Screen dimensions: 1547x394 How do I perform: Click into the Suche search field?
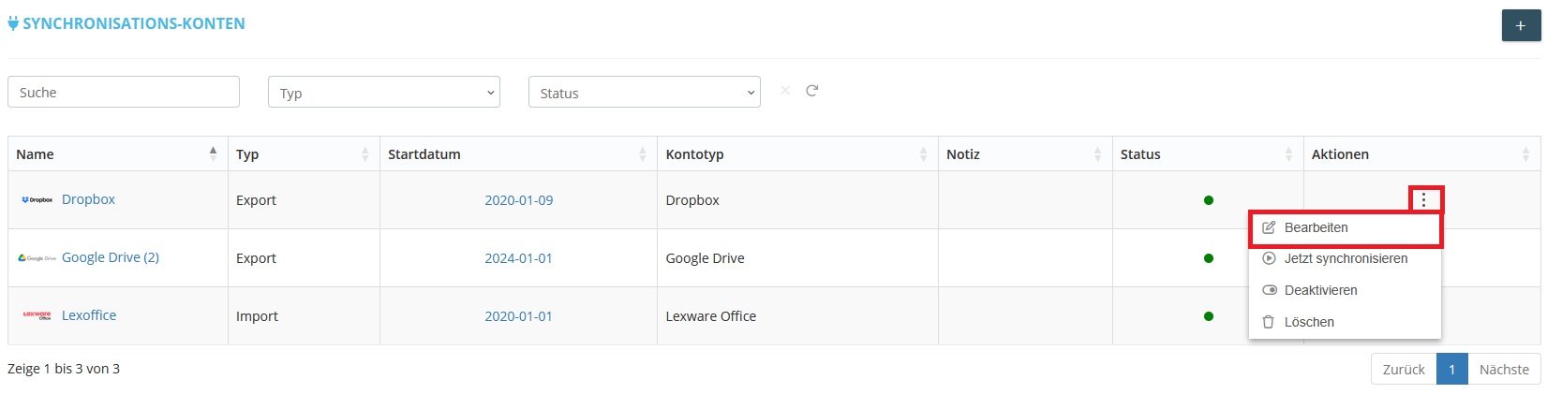[124, 92]
